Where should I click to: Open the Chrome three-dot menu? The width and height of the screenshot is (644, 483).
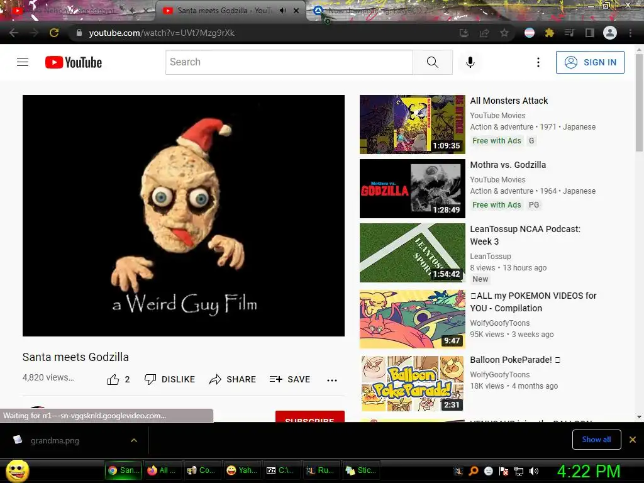[x=630, y=33]
